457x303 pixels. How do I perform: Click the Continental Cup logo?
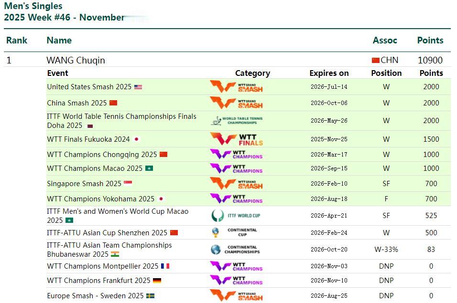(234, 232)
